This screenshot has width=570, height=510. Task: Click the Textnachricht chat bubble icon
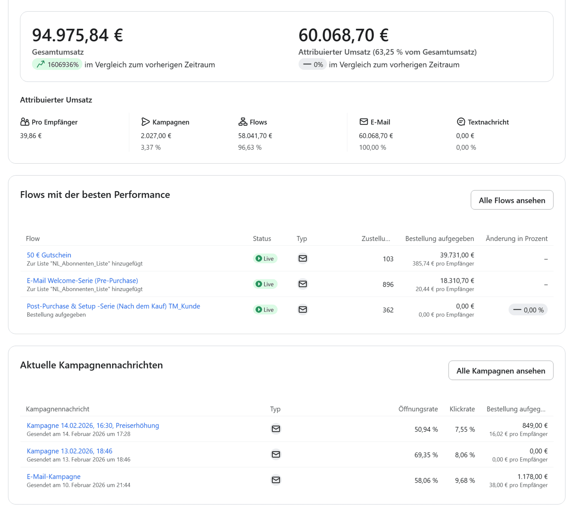tap(461, 122)
